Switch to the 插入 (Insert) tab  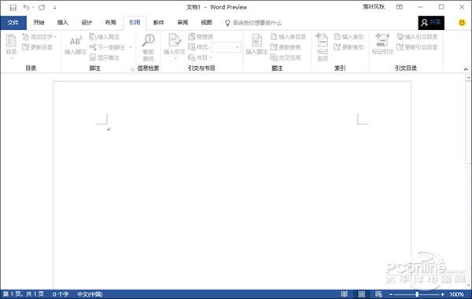pyautogui.click(x=63, y=23)
